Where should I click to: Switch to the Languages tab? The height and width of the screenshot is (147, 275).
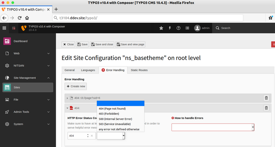click(88, 70)
